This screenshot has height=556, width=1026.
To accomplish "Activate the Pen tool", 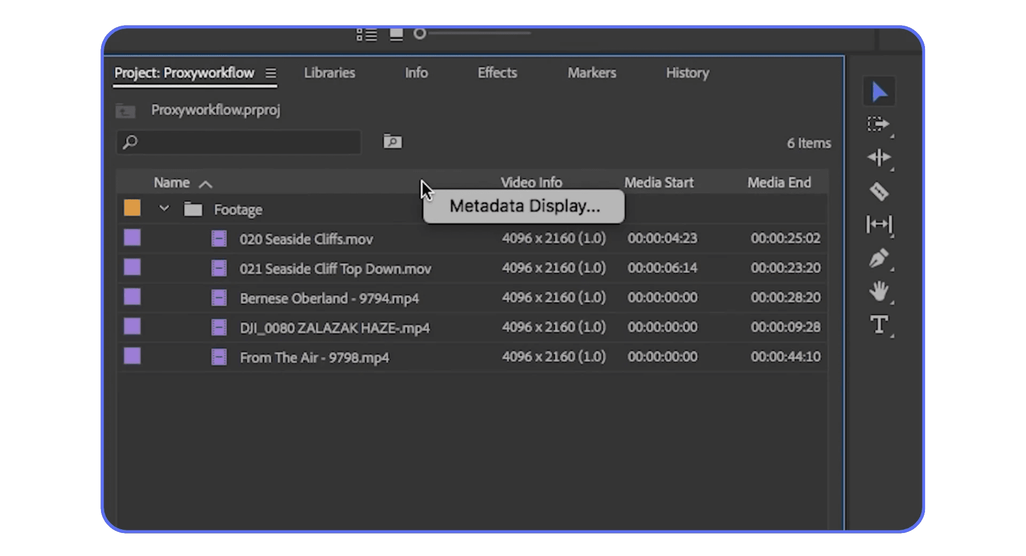I will 879,259.
